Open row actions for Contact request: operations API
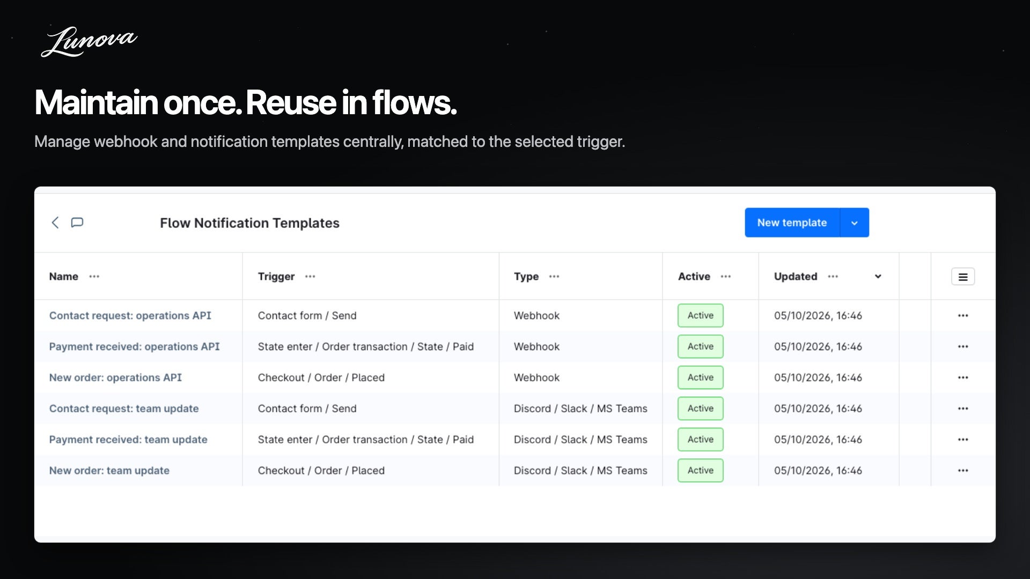 [x=963, y=316]
